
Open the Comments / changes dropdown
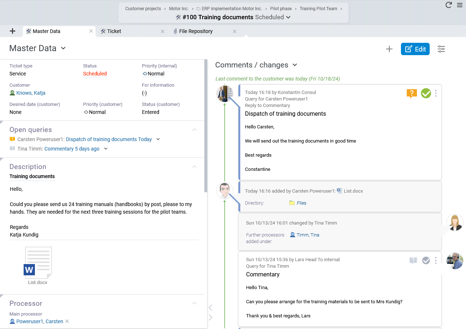point(295,65)
